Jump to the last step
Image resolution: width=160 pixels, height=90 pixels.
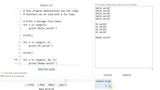[x=63, y=85]
